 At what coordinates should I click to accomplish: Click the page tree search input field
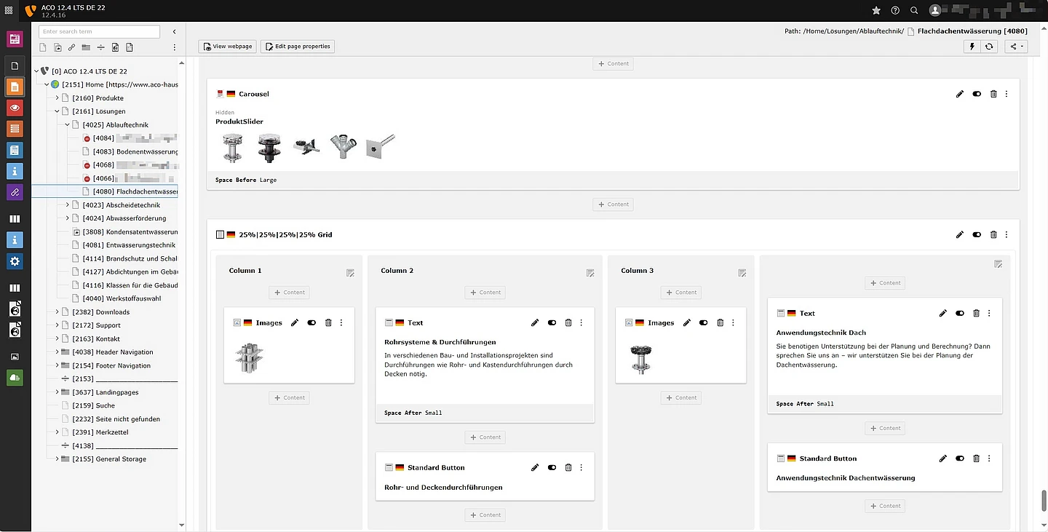tap(99, 32)
